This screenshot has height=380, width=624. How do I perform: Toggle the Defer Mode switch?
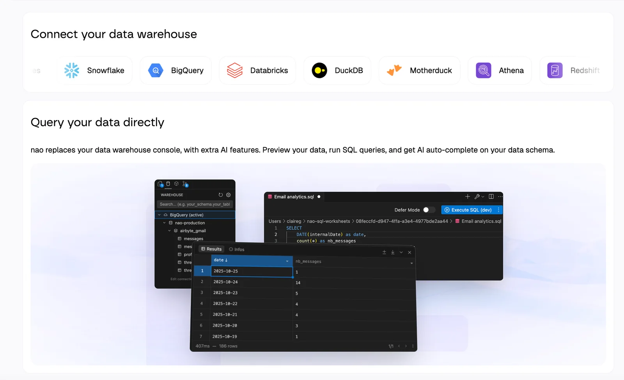[428, 210]
